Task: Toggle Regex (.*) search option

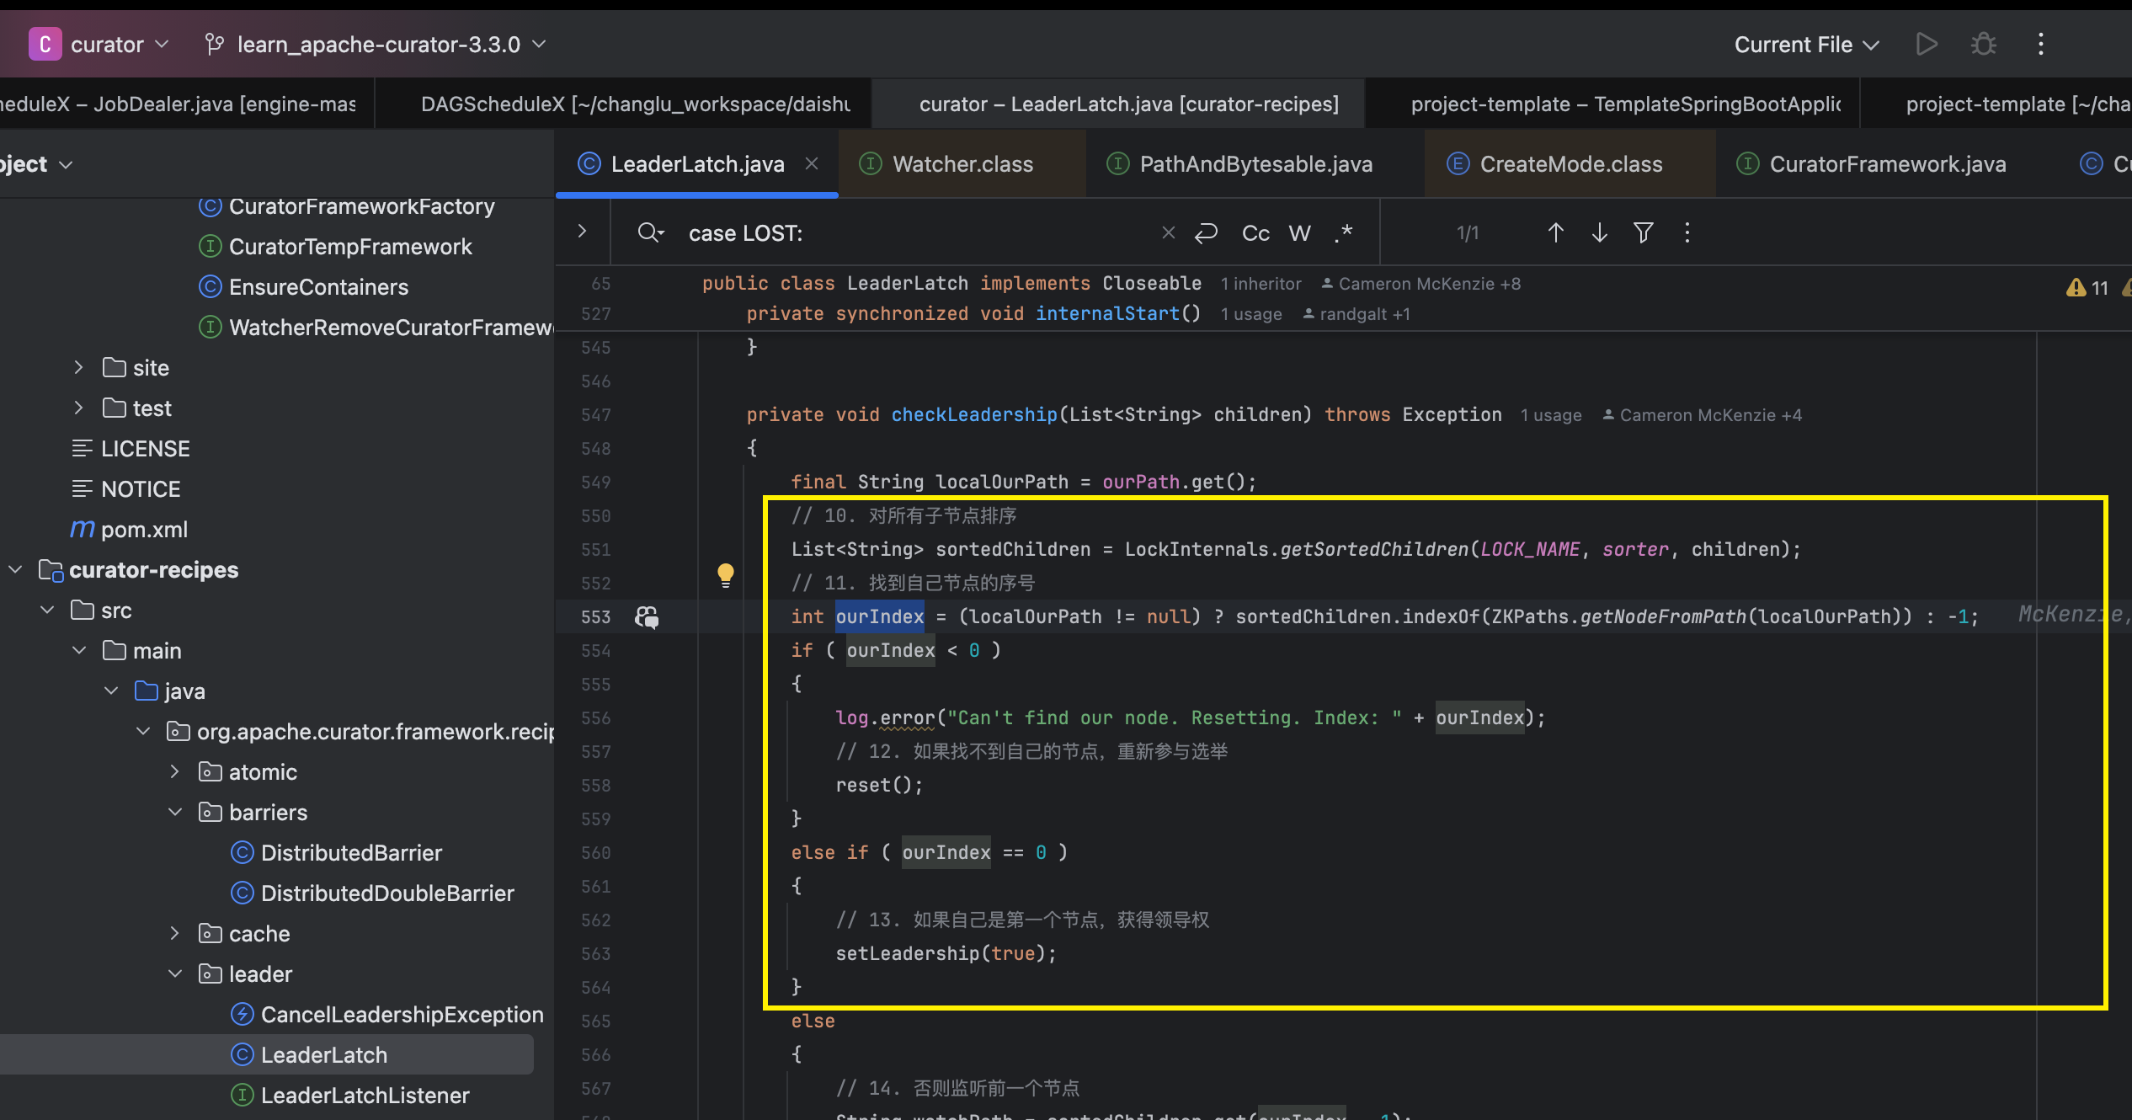Action: pos(1344,232)
